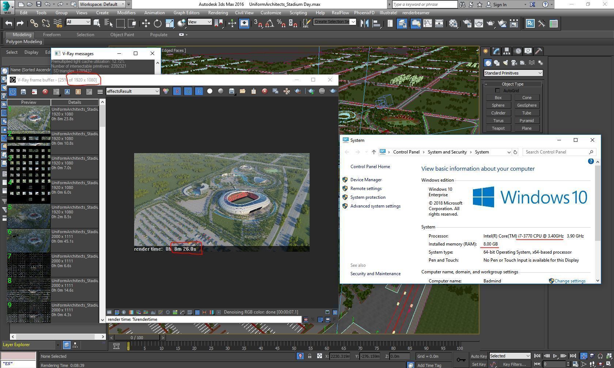The width and height of the screenshot is (614, 368).
Task: Open Device Manager link in System window
Action: (366, 180)
